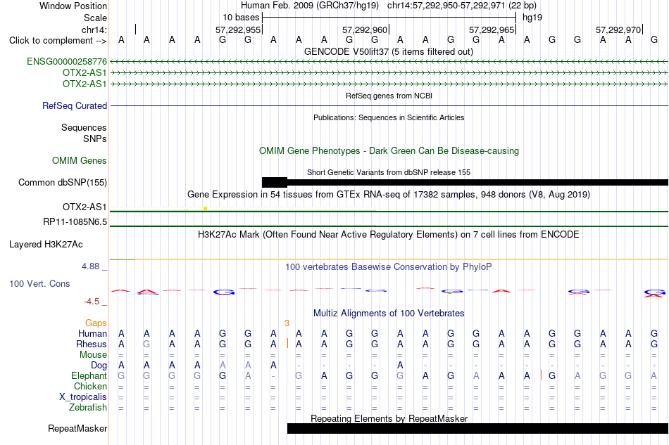Screen dimensions: 669x445
Task: Click the Mouse species label
Action: click(x=93, y=355)
